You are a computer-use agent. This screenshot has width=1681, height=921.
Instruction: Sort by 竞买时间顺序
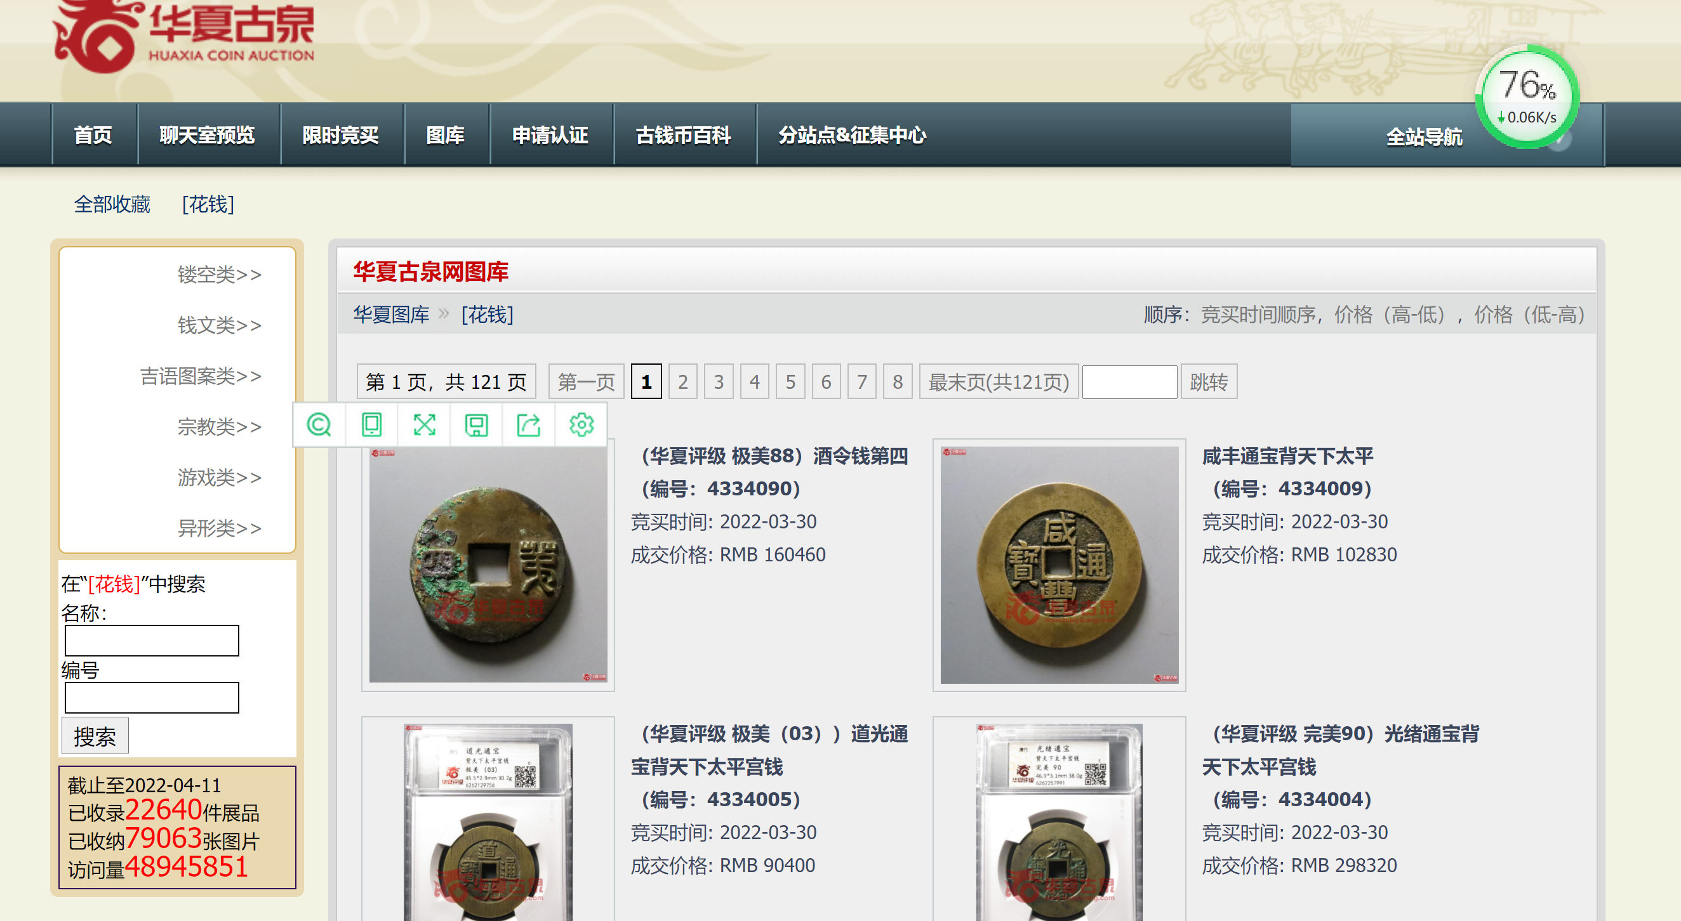click(x=1259, y=315)
